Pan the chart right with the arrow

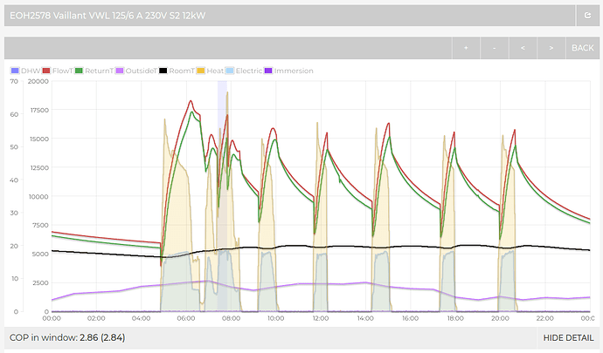[549, 48]
